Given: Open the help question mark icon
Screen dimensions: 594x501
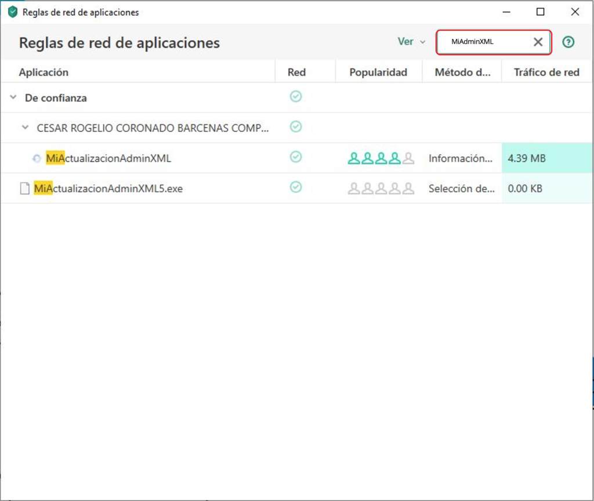Looking at the screenshot, I should (568, 42).
